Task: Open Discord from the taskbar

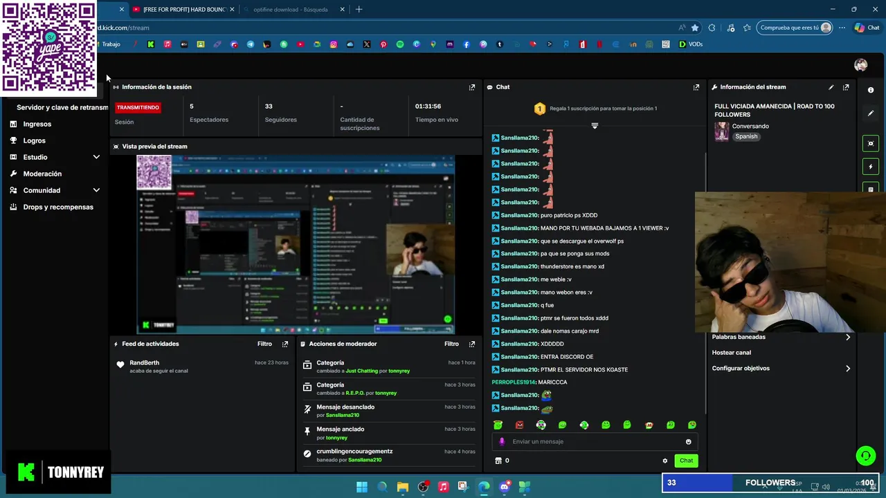Action: tap(505, 487)
